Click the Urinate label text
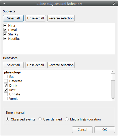 point(15,94)
